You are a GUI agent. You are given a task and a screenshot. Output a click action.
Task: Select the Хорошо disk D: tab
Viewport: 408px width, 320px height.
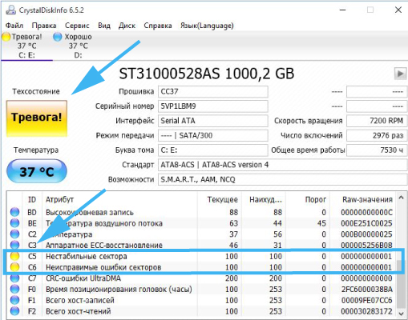click(78, 46)
